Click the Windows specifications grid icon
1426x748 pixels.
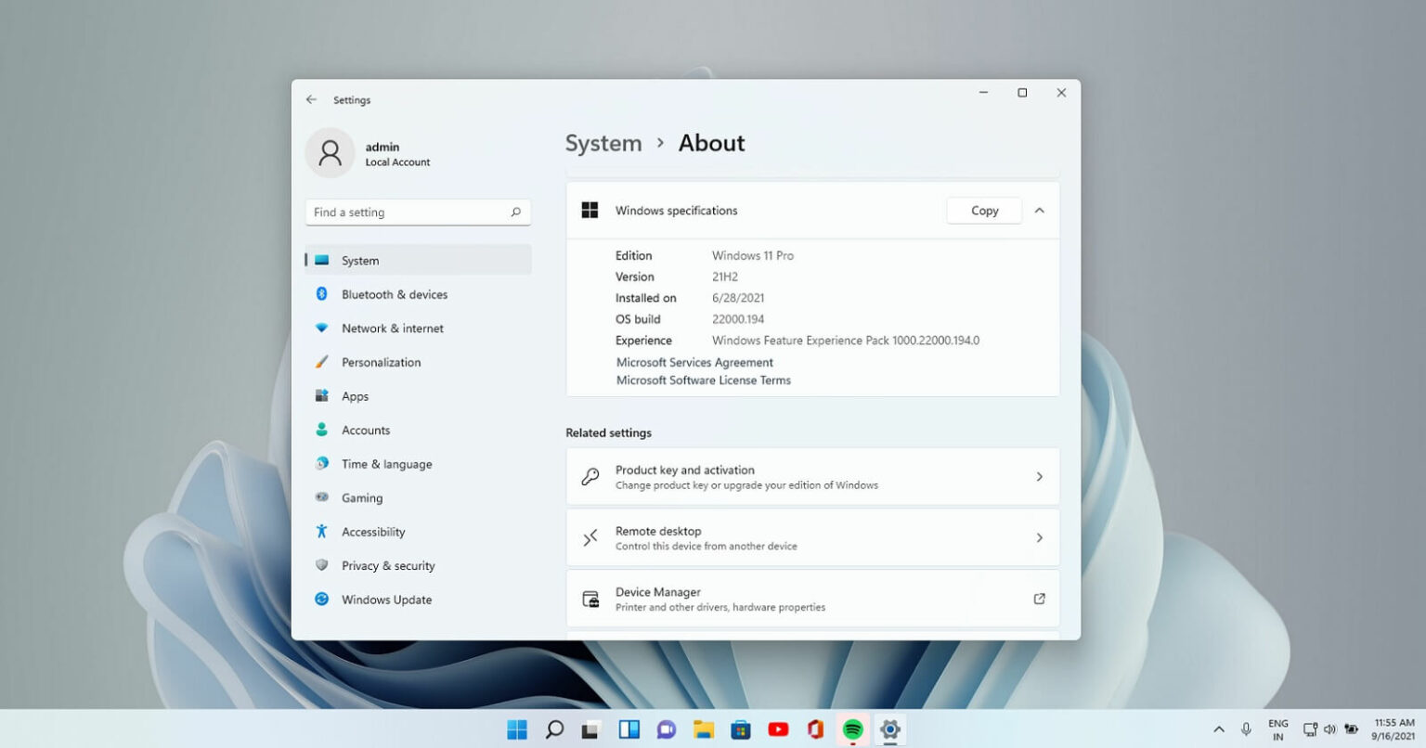tap(590, 210)
